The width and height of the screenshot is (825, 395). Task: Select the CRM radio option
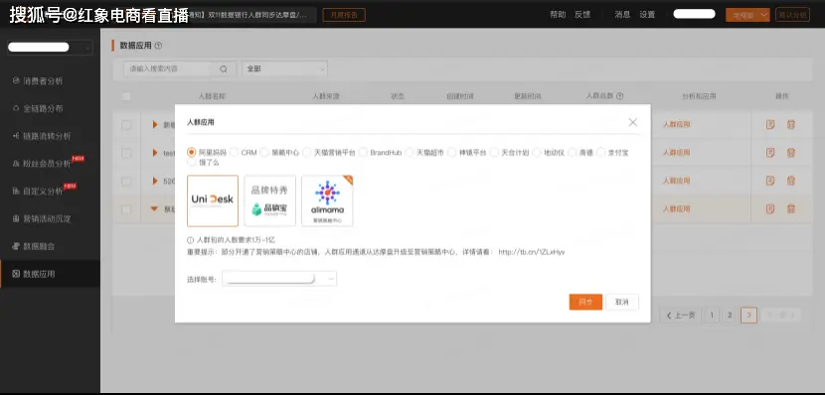click(234, 152)
